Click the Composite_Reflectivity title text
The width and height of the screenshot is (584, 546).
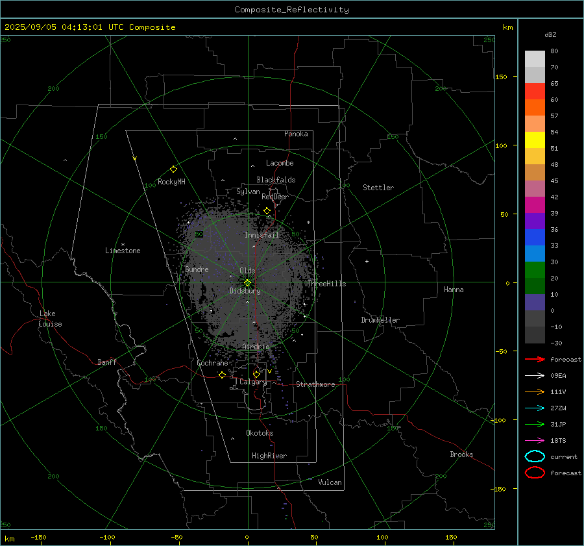pos(292,10)
